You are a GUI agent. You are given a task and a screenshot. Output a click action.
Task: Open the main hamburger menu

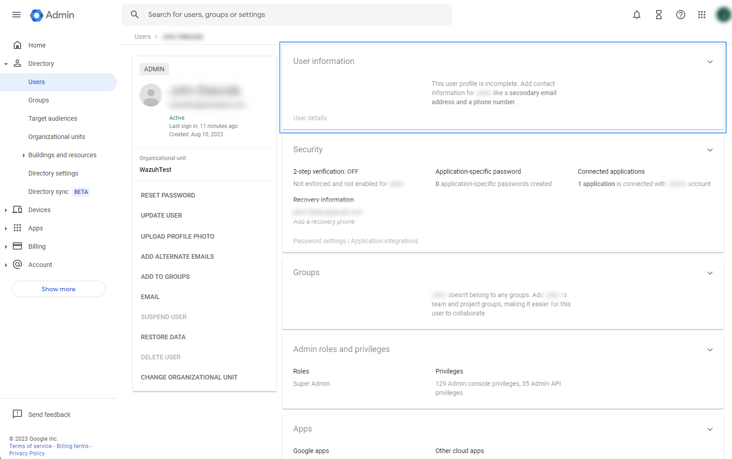tap(16, 15)
